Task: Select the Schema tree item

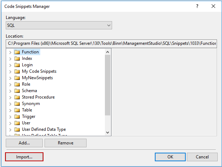Action: point(29,91)
